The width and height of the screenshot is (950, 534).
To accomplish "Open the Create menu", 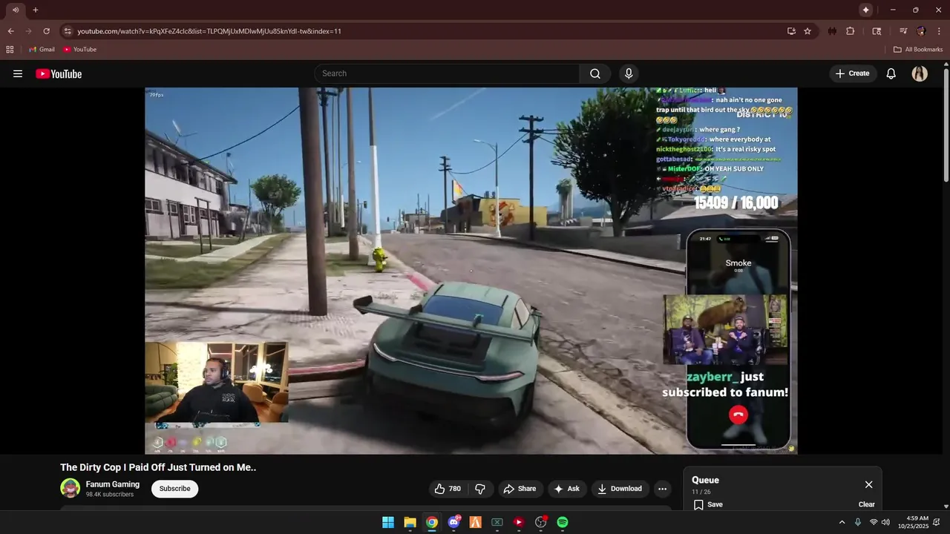I will [852, 73].
